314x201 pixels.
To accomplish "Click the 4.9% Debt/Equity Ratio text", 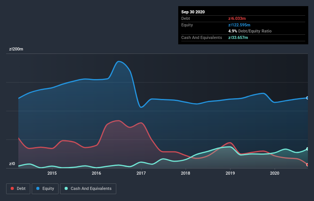I will [x=250, y=31].
